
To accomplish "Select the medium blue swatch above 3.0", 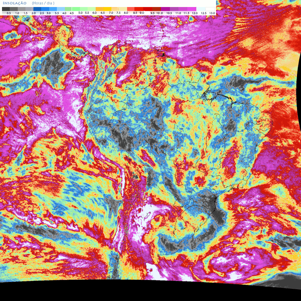I will [x=45, y=9].
